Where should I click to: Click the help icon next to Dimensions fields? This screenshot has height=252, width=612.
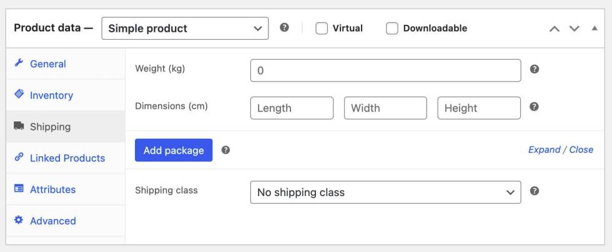[x=534, y=106]
